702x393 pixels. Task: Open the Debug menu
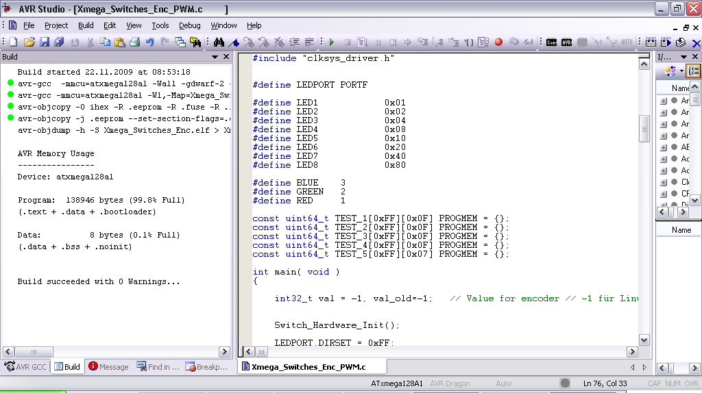(x=189, y=25)
